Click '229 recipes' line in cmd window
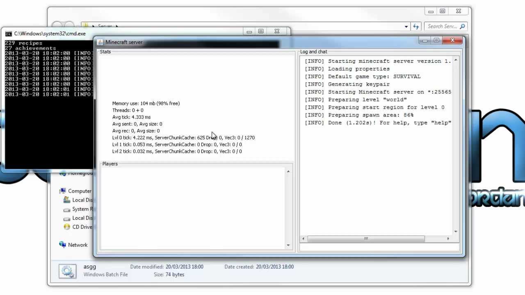 tap(23, 43)
